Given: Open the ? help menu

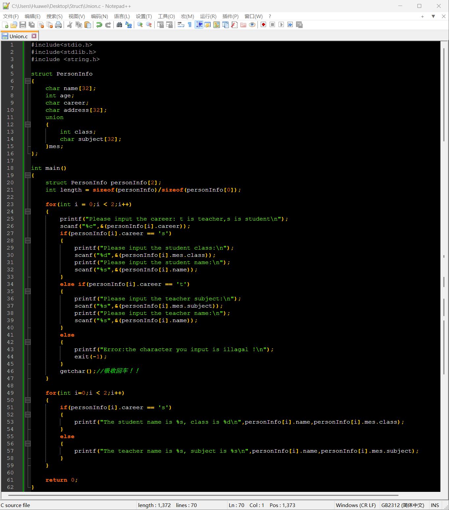Looking at the screenshot, I should pyautogui.click(x=270, y=16).
